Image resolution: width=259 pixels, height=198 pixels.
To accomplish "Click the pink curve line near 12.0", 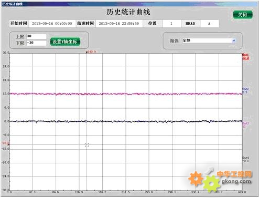I will coord(126,94).
